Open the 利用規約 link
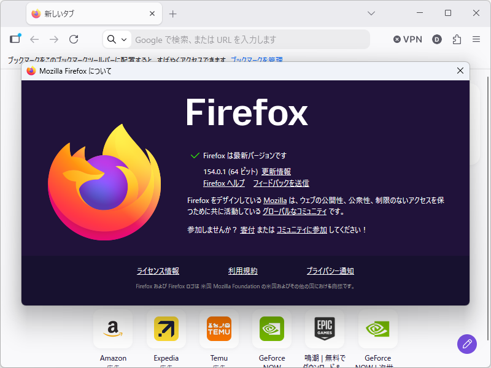 [242, 270]
